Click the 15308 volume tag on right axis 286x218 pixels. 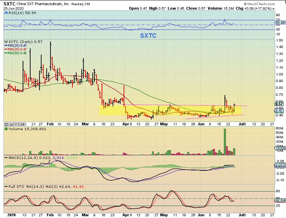pyautogui.click(x=280, y=148)
